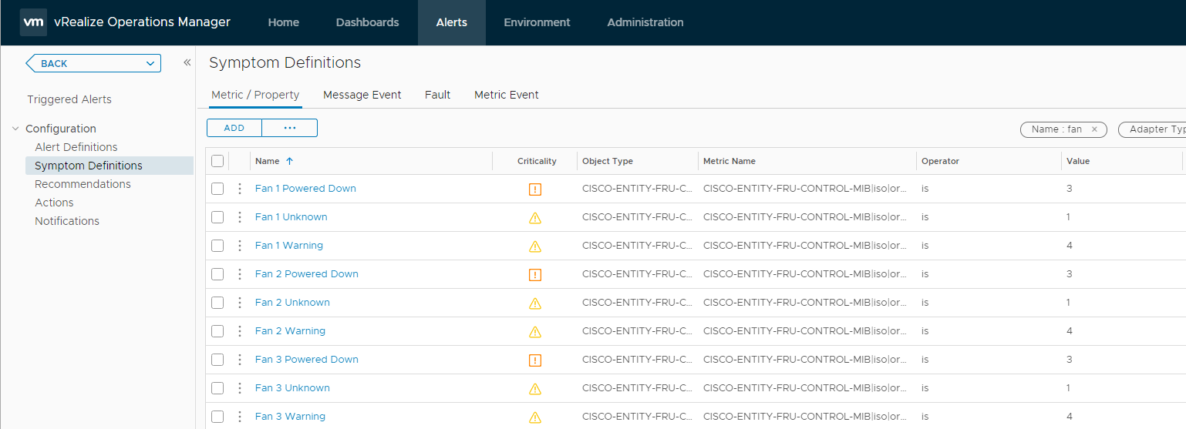This screenshot has width=1186, height=429.
Task: Open the more options ellipsis button beside ADD
Action: click(x=290, y=128)
